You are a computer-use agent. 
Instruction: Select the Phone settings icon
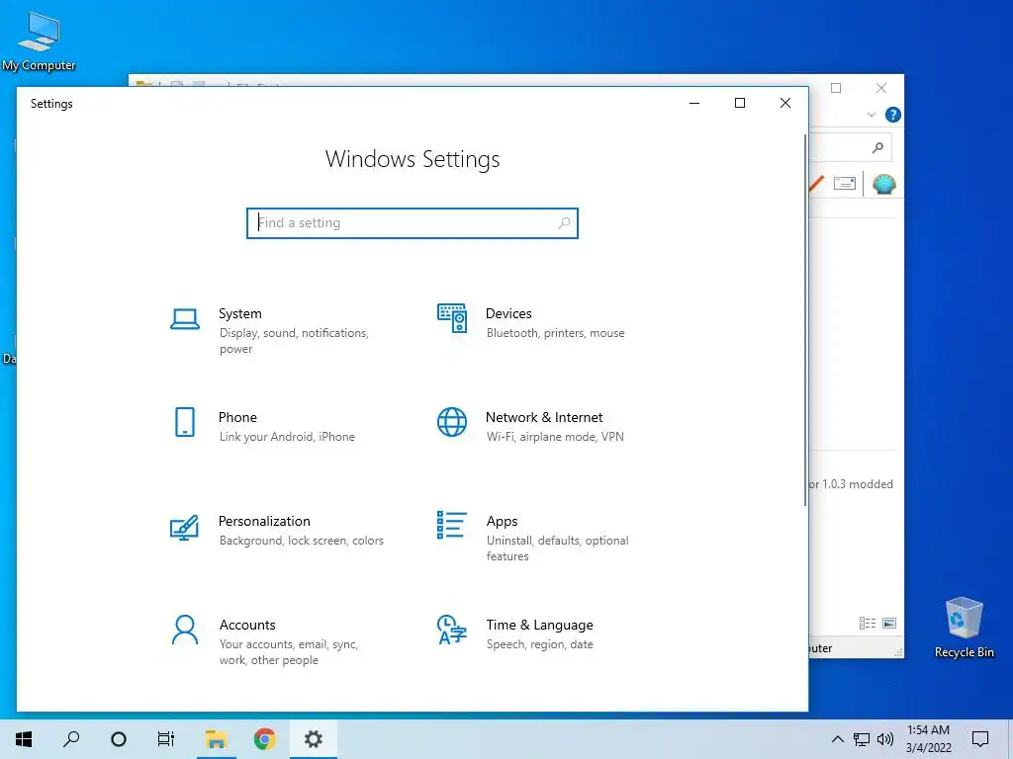click(x=185, y=422)
